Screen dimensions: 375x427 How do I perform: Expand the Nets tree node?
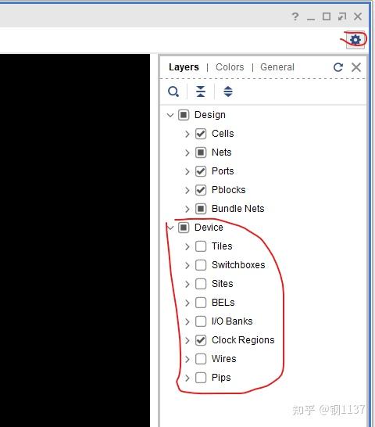pyautogui.click(x=187, y=152)
